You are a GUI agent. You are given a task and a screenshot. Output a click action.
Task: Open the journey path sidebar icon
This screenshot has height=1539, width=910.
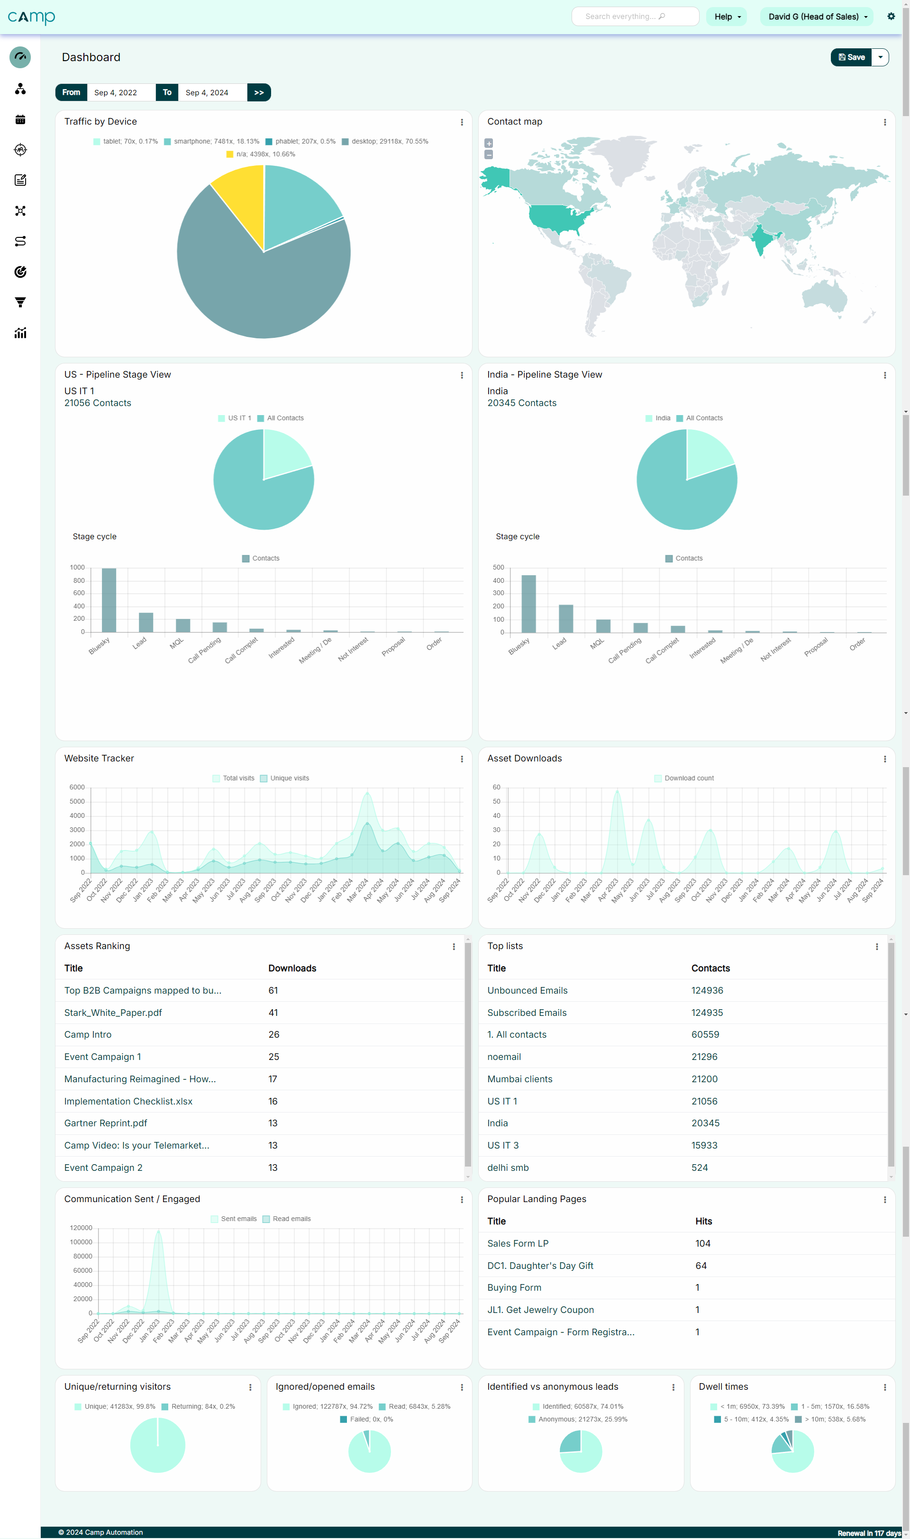click(x=20, y=241)
